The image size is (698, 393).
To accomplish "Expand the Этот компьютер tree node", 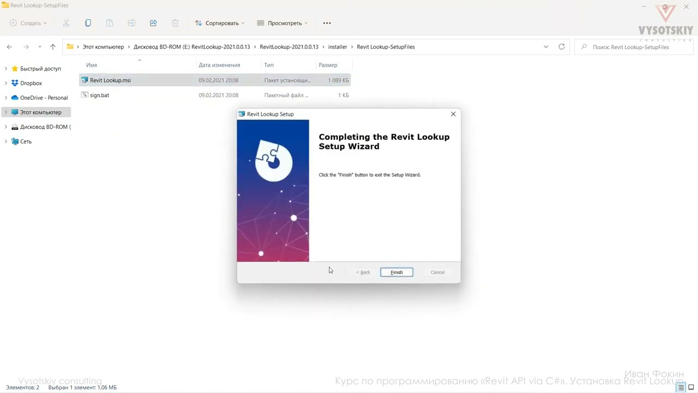I will pyautogui.click(x=5, y=112).
